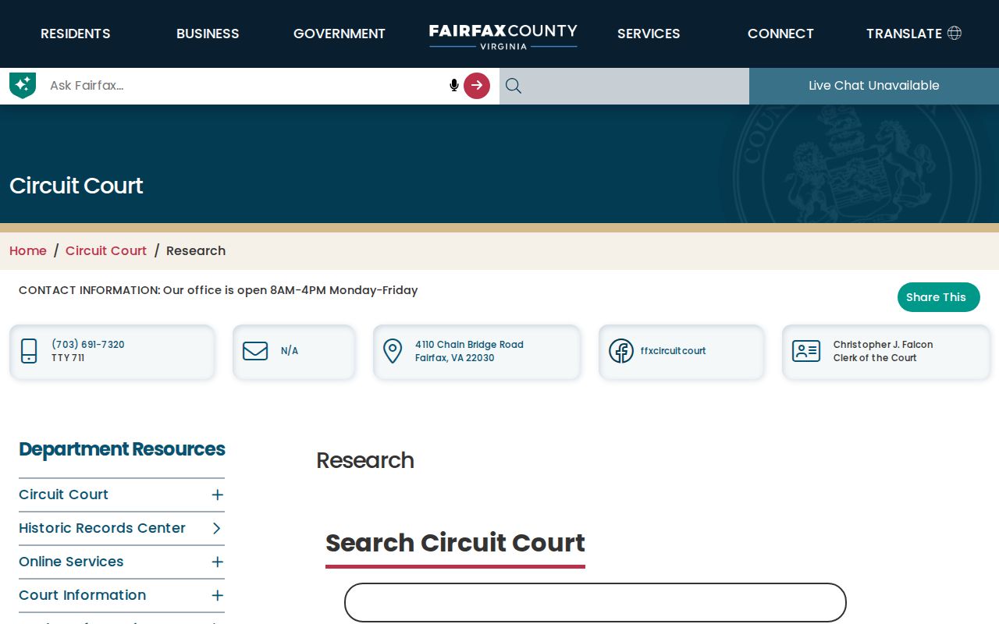Activate the microphone voice input icon

453,85
